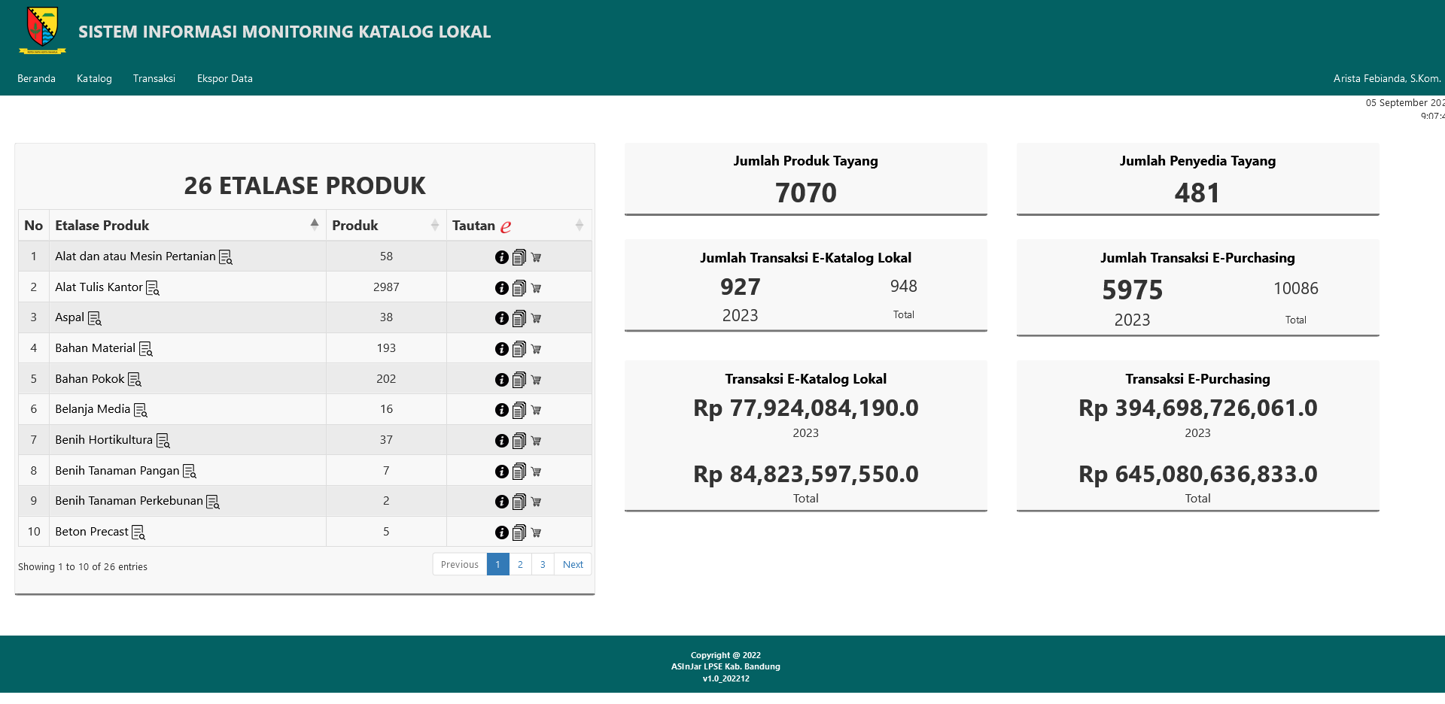Go to the Next table page
This screenshot has width=1445, height=704.
tap(573, 565)
